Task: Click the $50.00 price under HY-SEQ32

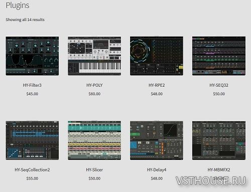Action: [219, 94]
